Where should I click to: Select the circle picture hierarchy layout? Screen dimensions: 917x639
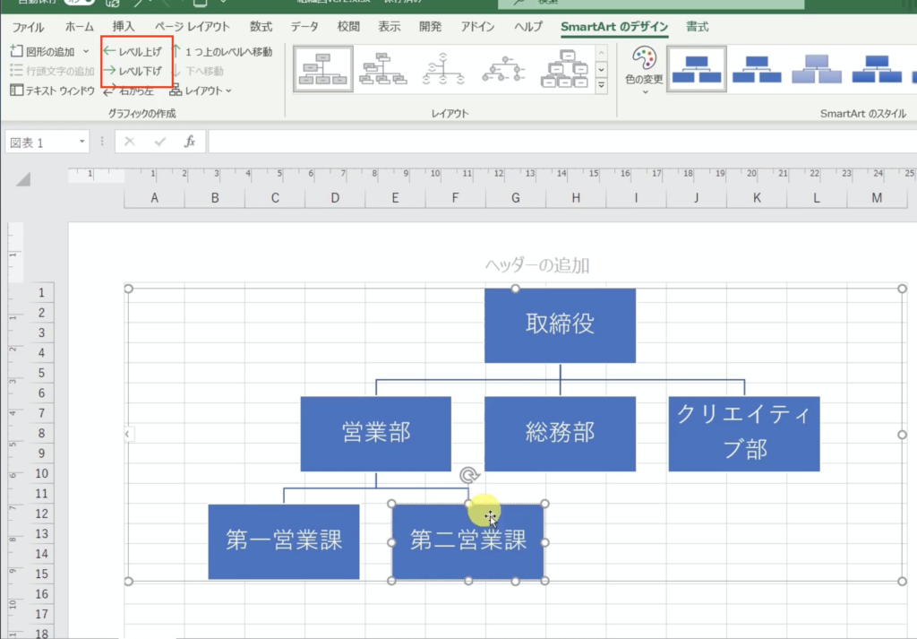point(503,69)
